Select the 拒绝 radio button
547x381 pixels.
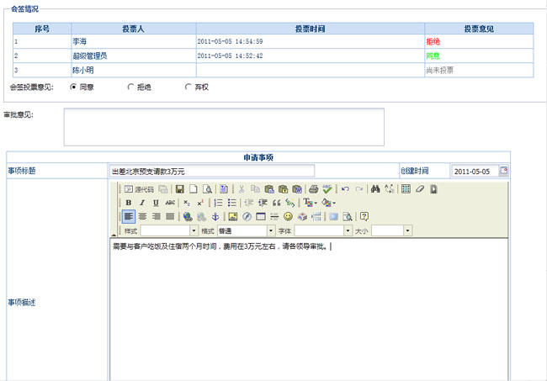tap(130, 87)
